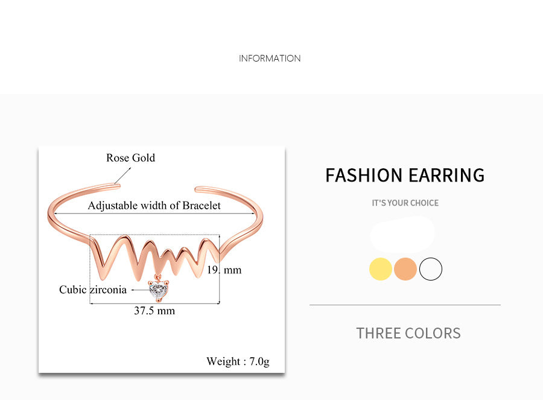
Task: Click the right open end of the bracelet
Action: click(199, 189)
